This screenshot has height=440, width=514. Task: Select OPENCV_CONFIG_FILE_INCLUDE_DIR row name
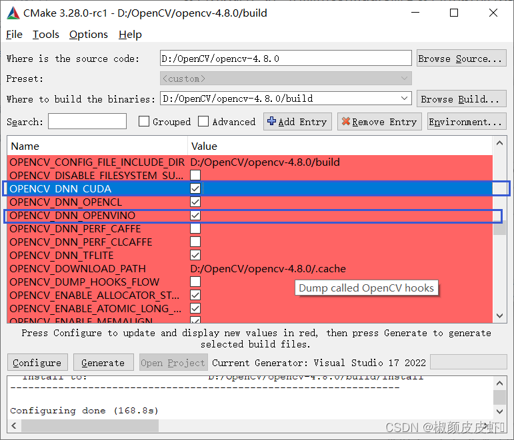tap(97, 162)
